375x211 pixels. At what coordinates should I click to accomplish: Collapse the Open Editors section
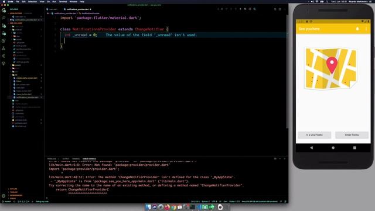coord(16,13)
